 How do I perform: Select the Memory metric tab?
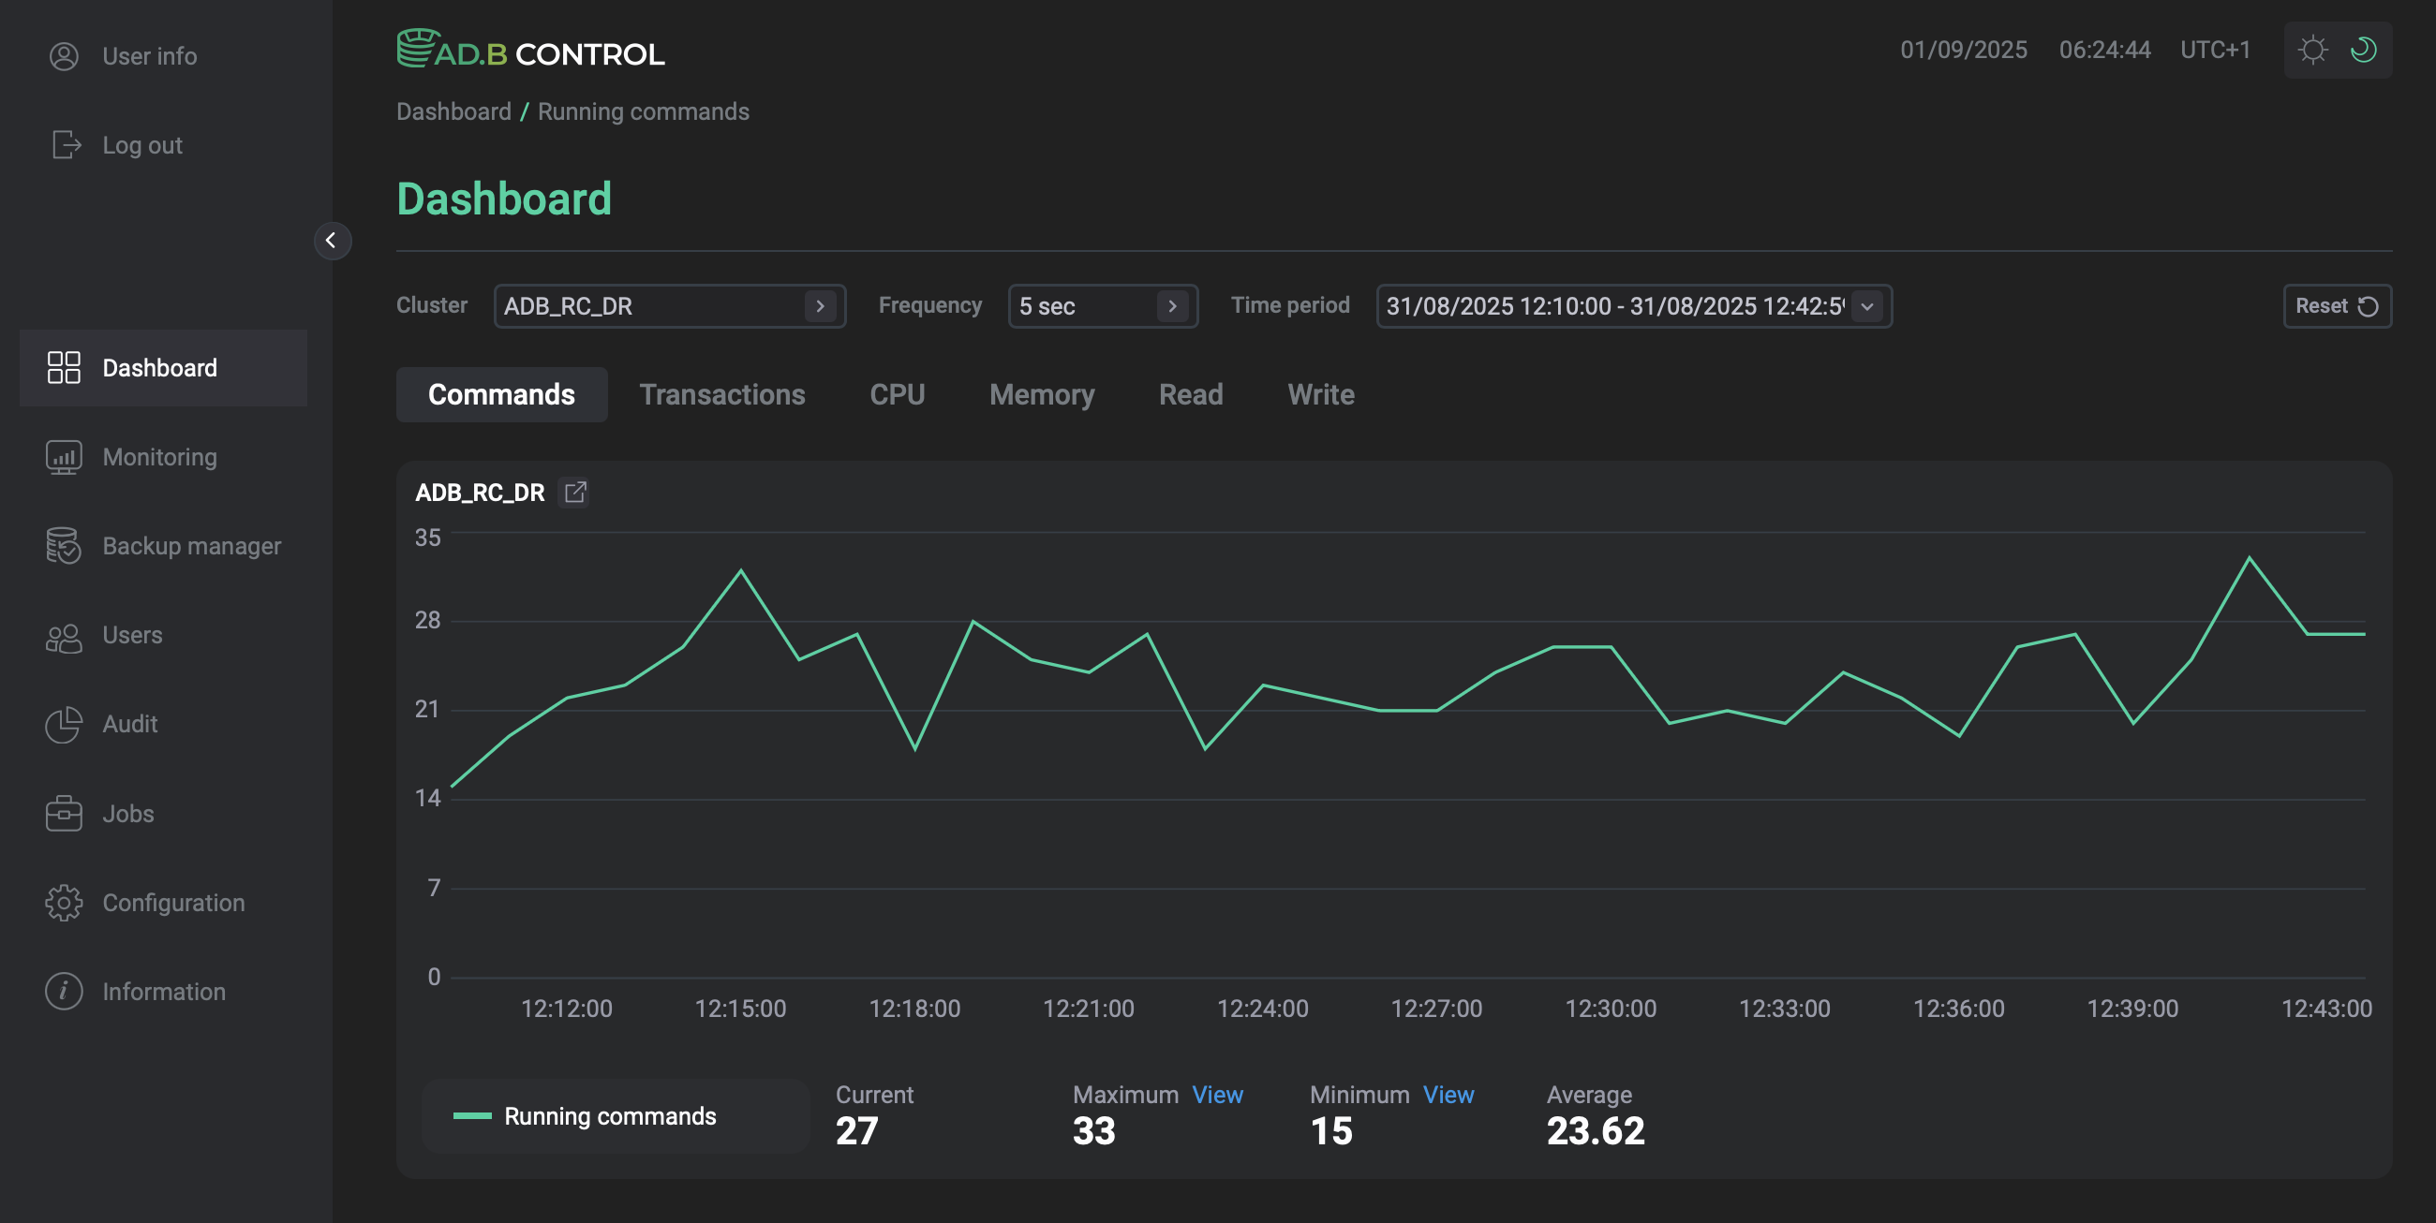[x=1041, y=394]
